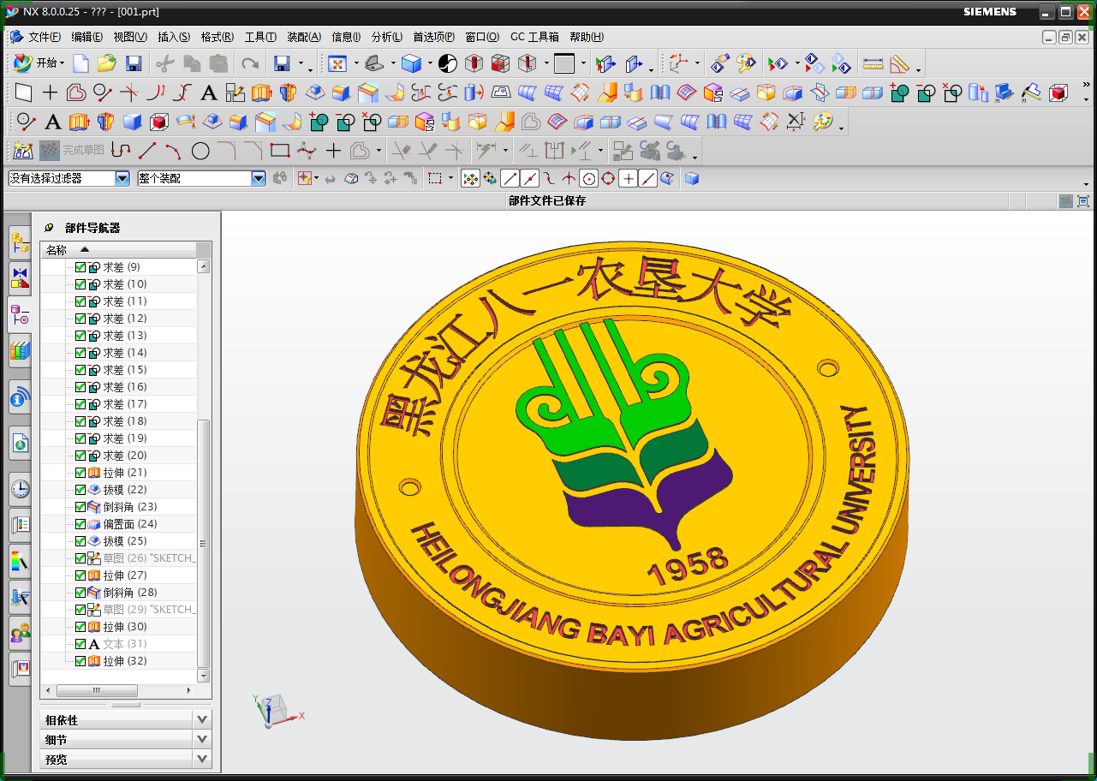
Task: Select the Block cube icon in third toolbar row
Action: [132, 122]
